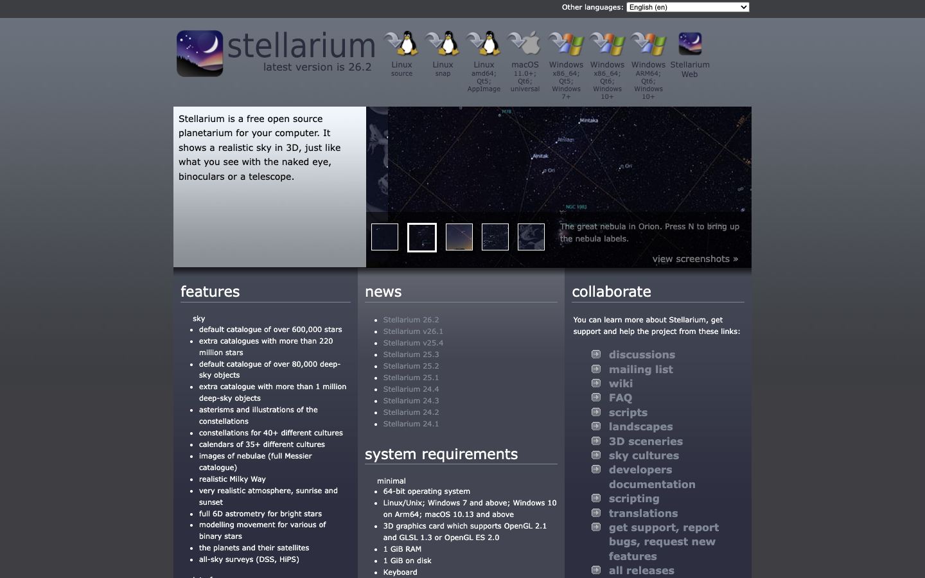The image size is (925, 578).
Task: Go to the discussions link
Action: (x=642, y=355)
